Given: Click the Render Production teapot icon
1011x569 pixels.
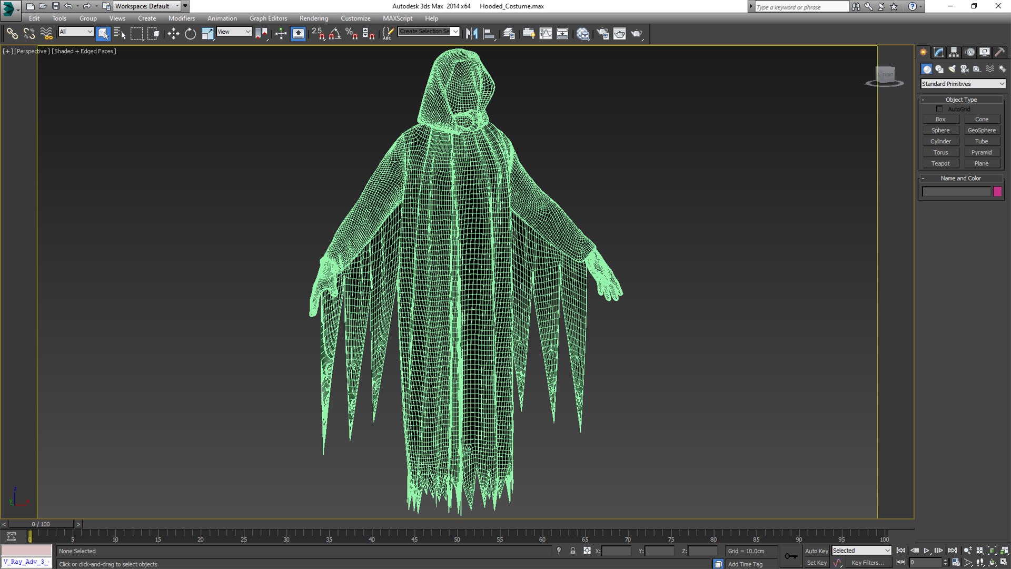Looking at the screenshot, I should click(637, 34).
